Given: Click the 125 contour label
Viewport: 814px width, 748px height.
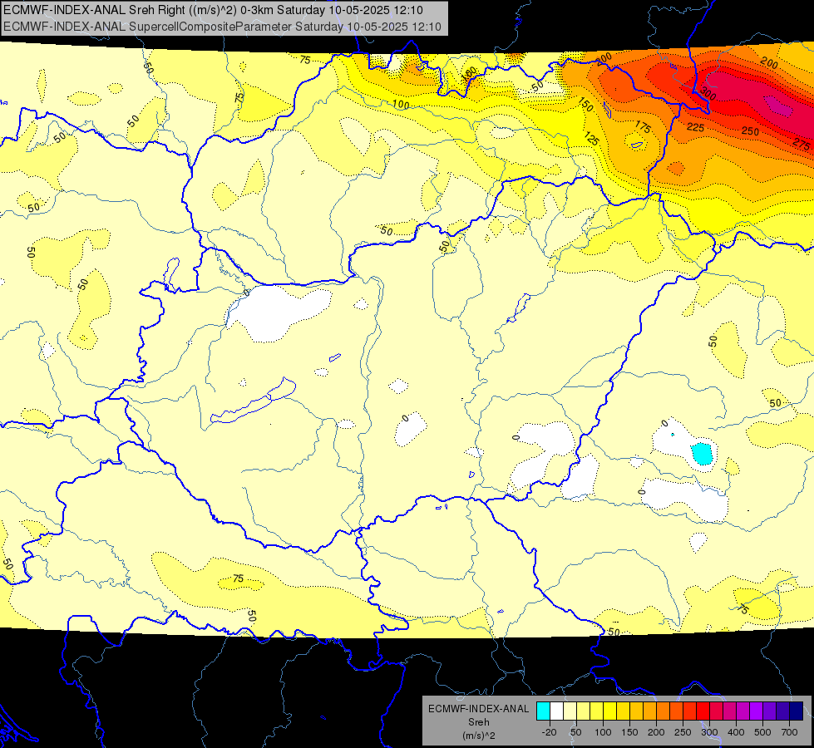Looking at the screenshot, I should tap(591, 139).
